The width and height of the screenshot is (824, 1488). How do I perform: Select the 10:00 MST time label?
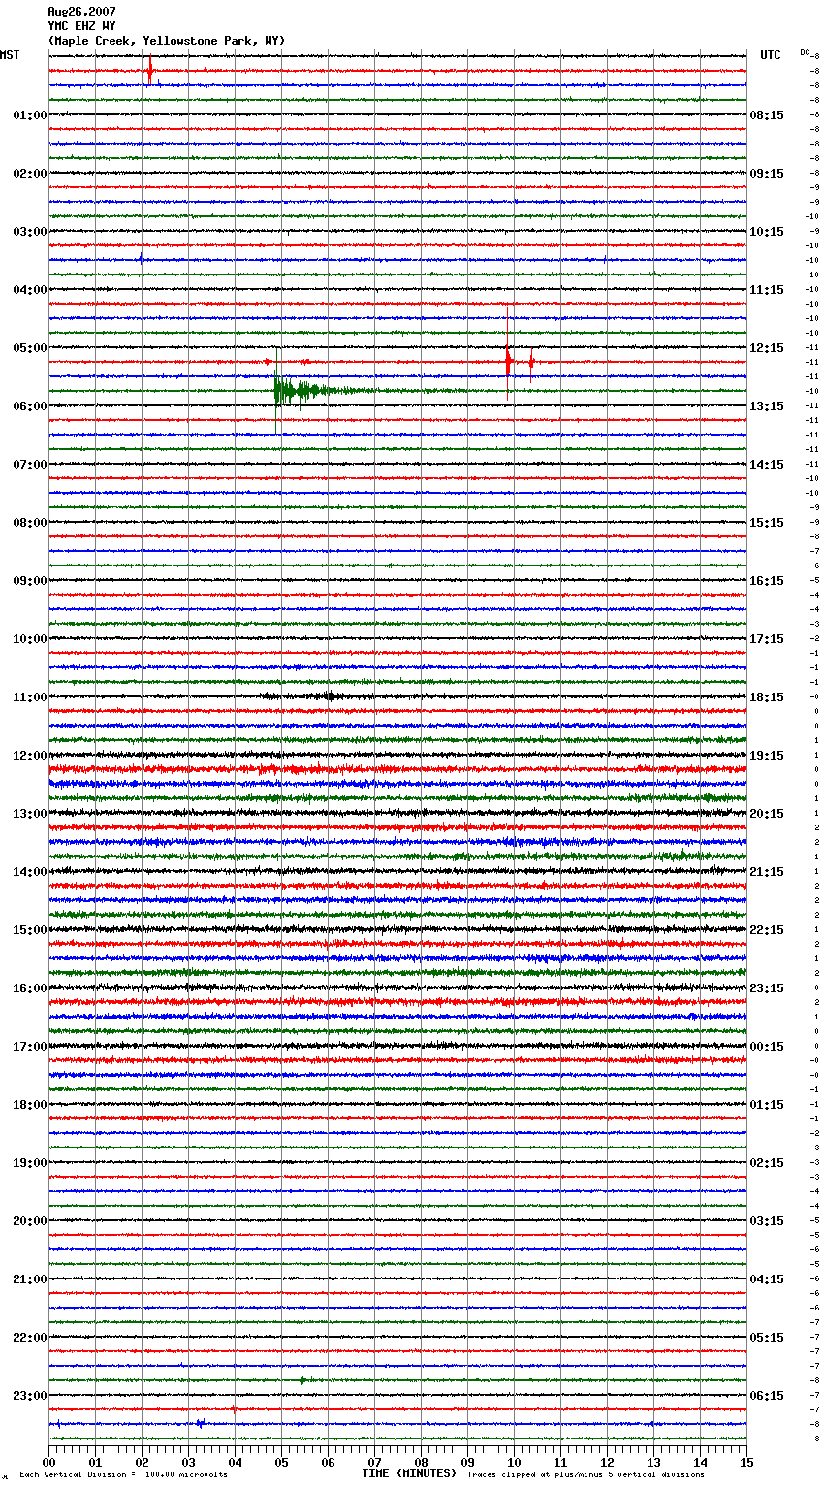[x=30, y=639]
